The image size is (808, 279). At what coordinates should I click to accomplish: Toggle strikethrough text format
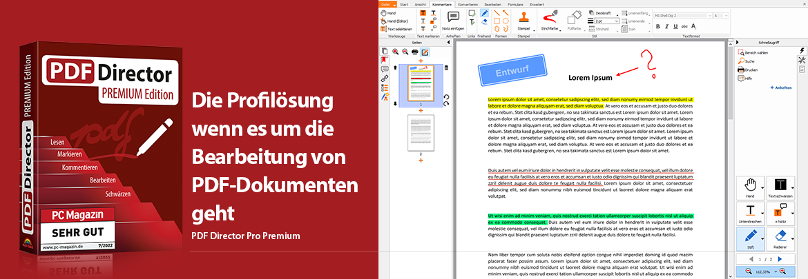(x=684, y=26)
